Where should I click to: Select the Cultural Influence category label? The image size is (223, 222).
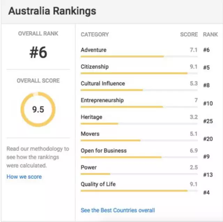[103, 84]
